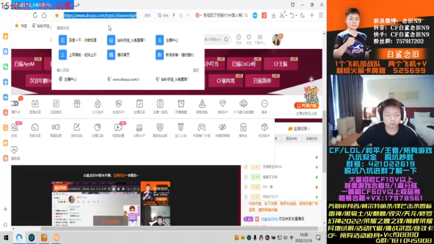
Task: Open 下载中心 in Douyu header
Action: (260, 39)
